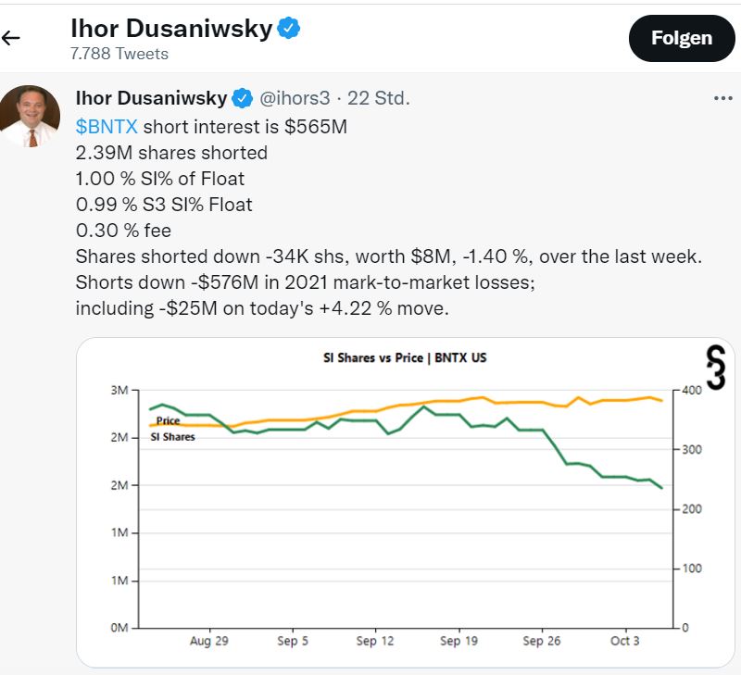
Task: Open the $BNTX cashtag link
Action: 107,126
